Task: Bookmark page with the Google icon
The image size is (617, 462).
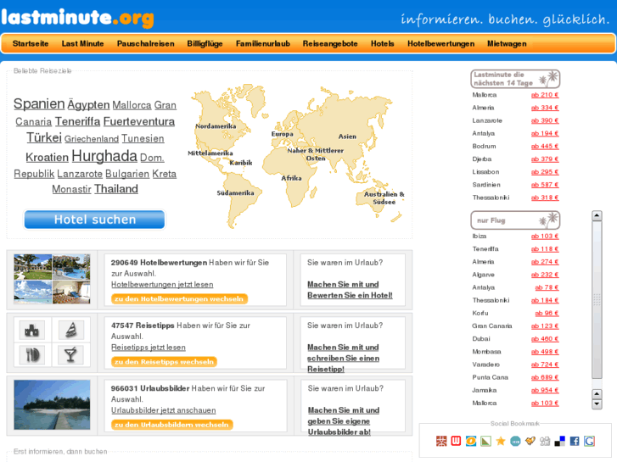Action: 589,441
